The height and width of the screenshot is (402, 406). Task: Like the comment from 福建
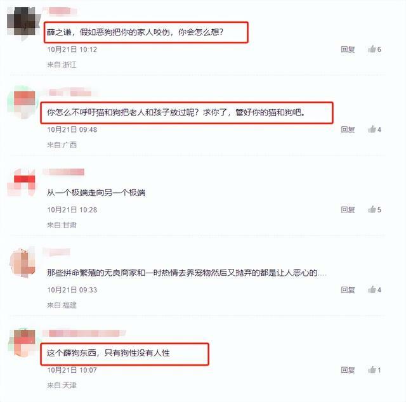coord(374,289)
